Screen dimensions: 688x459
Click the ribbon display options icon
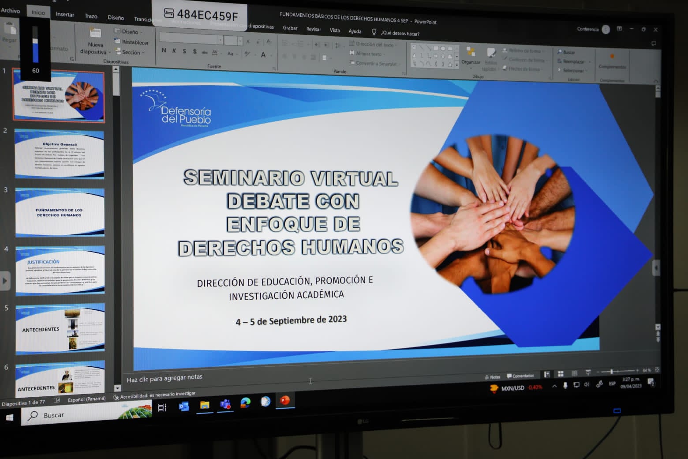point(619,29)
